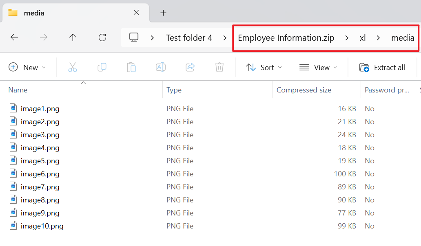Open a new tab with plus button
Image resolution: width=421 pixels, height=246 pixels.
tap(163, 13)
